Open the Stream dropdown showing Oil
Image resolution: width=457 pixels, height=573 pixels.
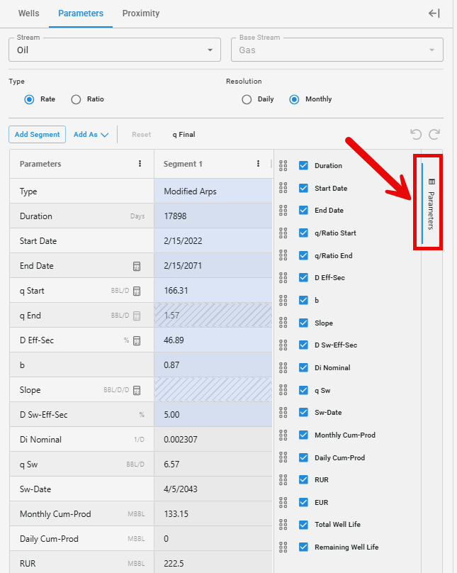[x=113, y=50]
